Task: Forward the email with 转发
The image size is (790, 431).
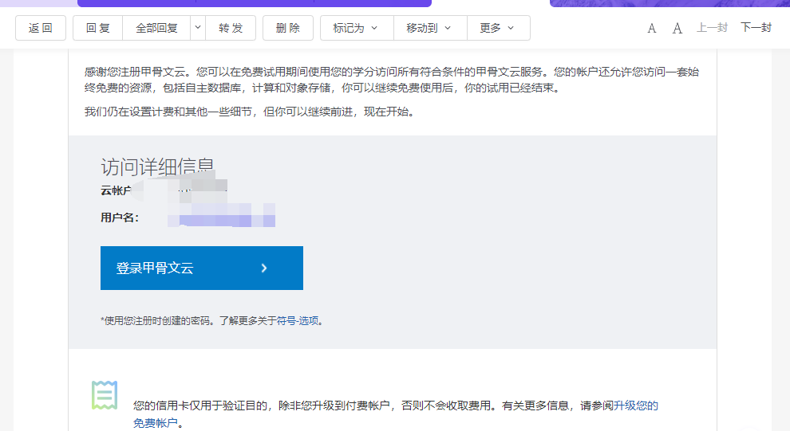Action: (x=231, y=28)
